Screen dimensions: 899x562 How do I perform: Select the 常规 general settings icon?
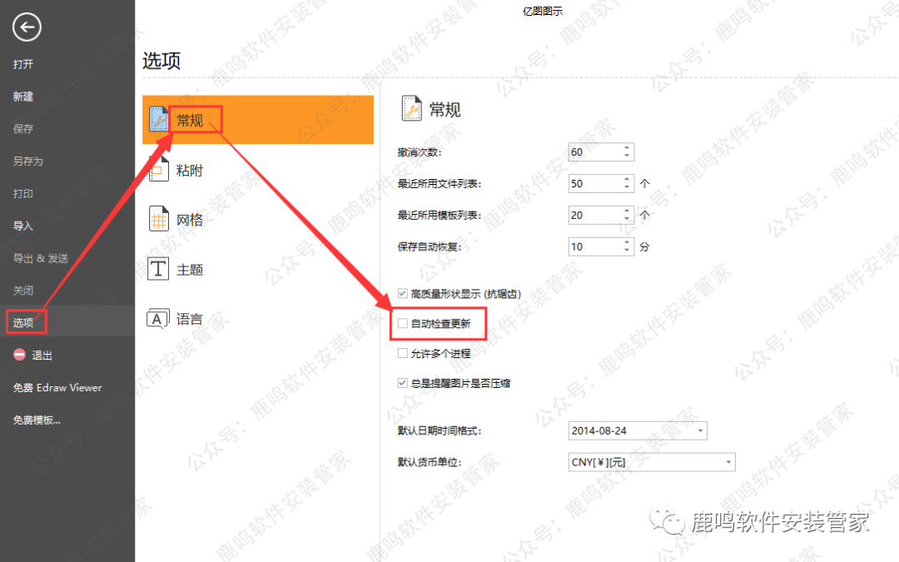[x=158, y=120]
